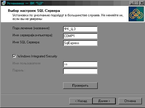
Task: Click the disabled label Имя пользователя
Action: pyautogui.click(x=26, y=63)
